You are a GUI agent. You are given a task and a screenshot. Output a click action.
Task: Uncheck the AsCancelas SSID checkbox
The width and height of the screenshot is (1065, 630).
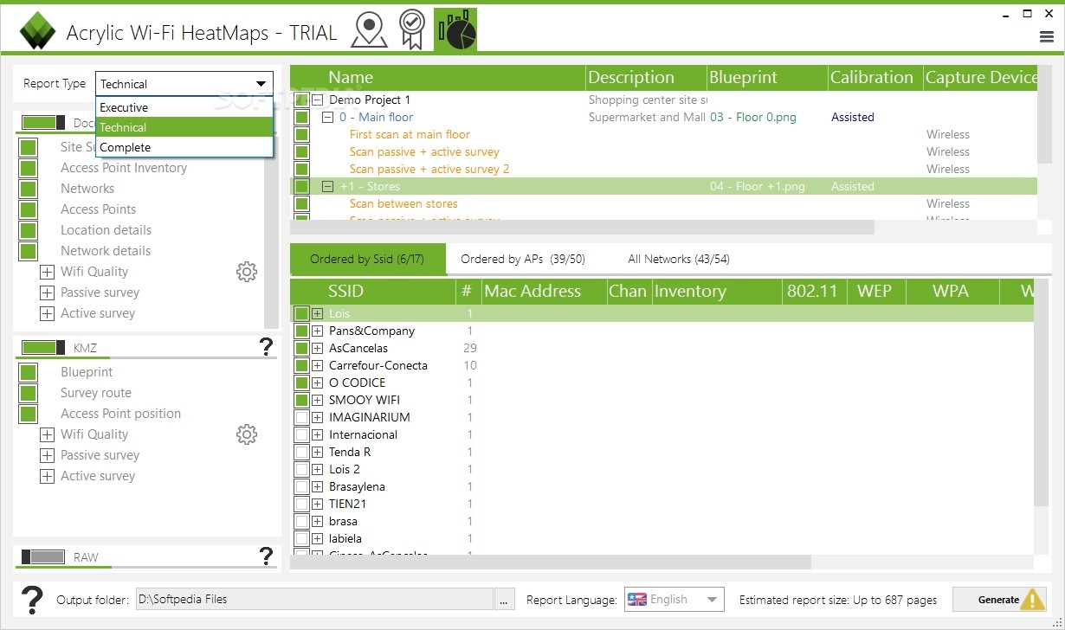click(x=301, y=348)
